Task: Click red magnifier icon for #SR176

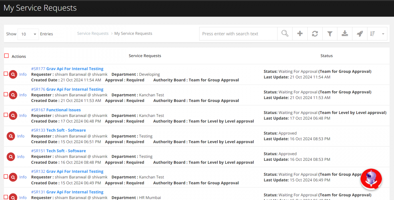Action: [13, 95]
